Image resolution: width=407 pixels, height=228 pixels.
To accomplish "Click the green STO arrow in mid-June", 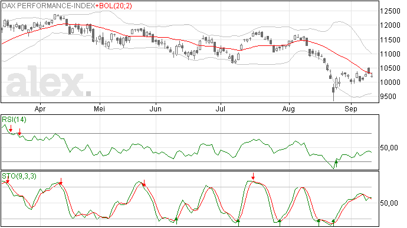I will (x=176, y=221).
